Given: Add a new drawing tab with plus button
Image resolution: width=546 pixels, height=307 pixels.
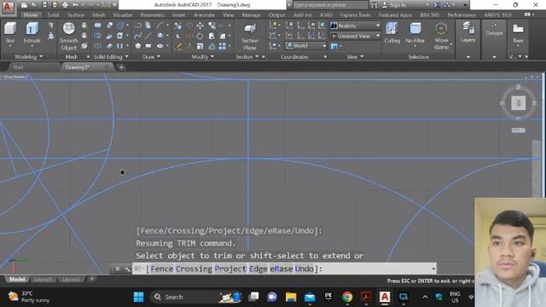Looking at the screenshot, I should coord(121,67).
